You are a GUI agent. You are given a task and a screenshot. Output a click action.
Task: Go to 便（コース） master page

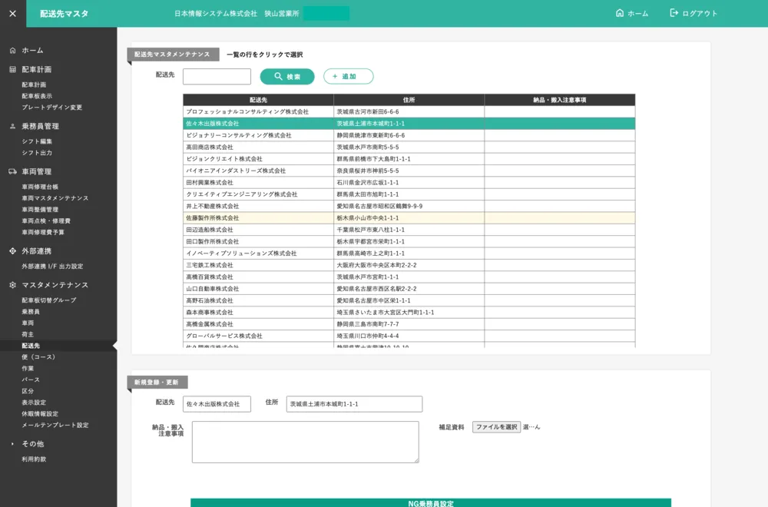[38, 357]
